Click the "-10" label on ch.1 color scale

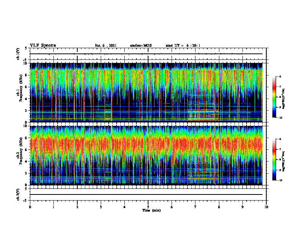pyautogui.click(x=280, y=118)
